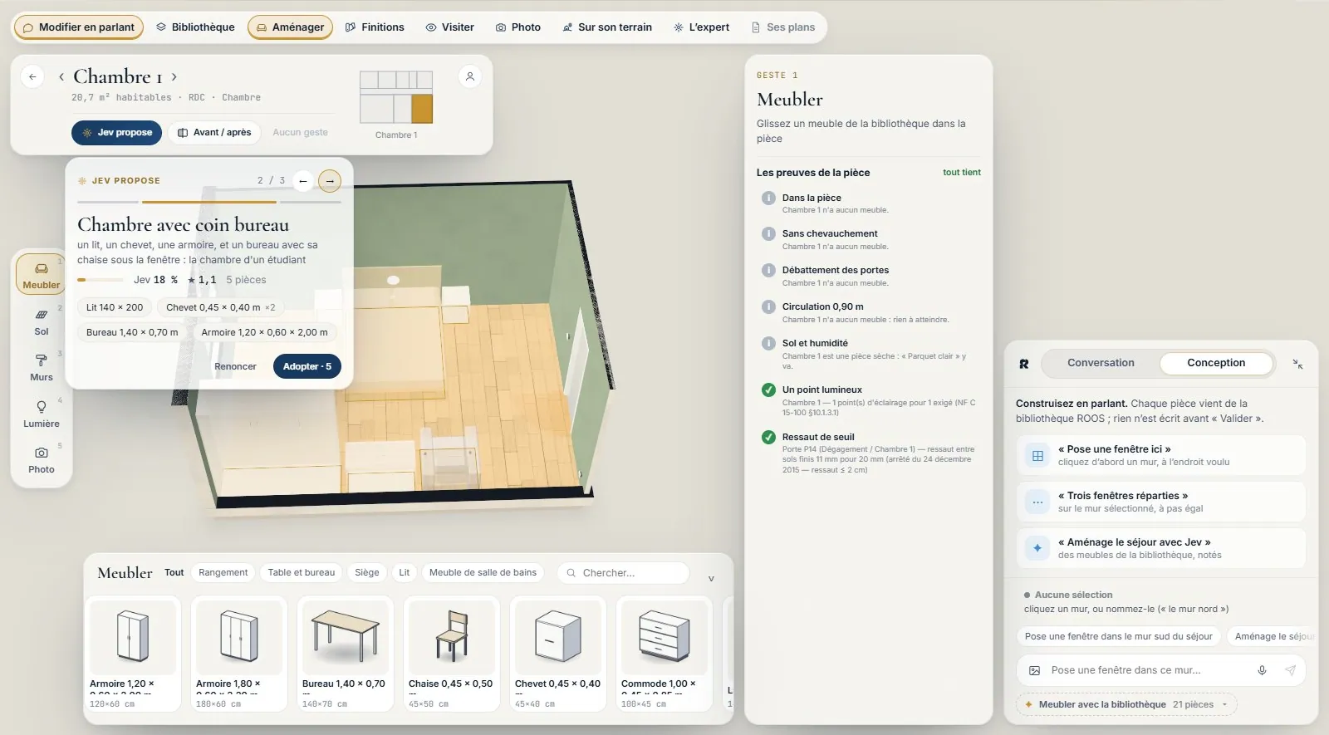The height and width of the screenshot is (735, 1329).
Task: Go to the next room chevron
Action: [x=174, y=76]
